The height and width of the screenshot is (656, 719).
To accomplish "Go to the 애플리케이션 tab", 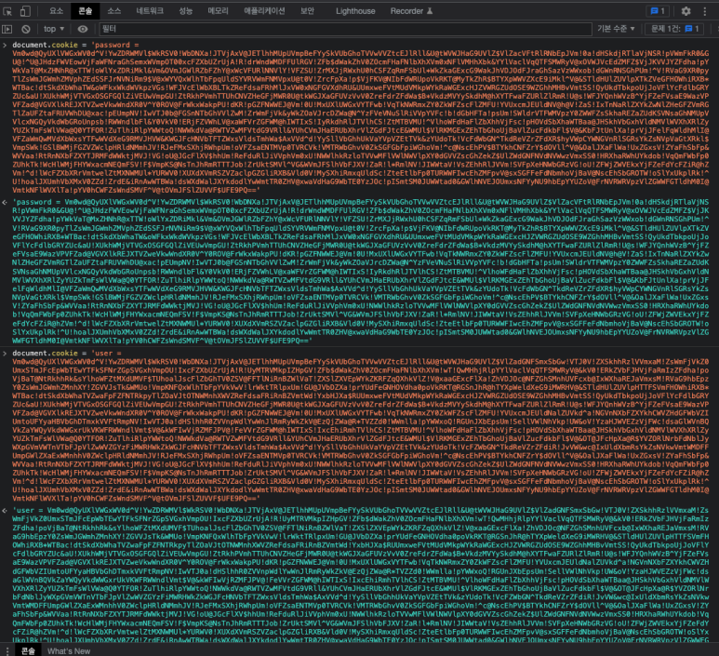I will (x=264, y=11).
